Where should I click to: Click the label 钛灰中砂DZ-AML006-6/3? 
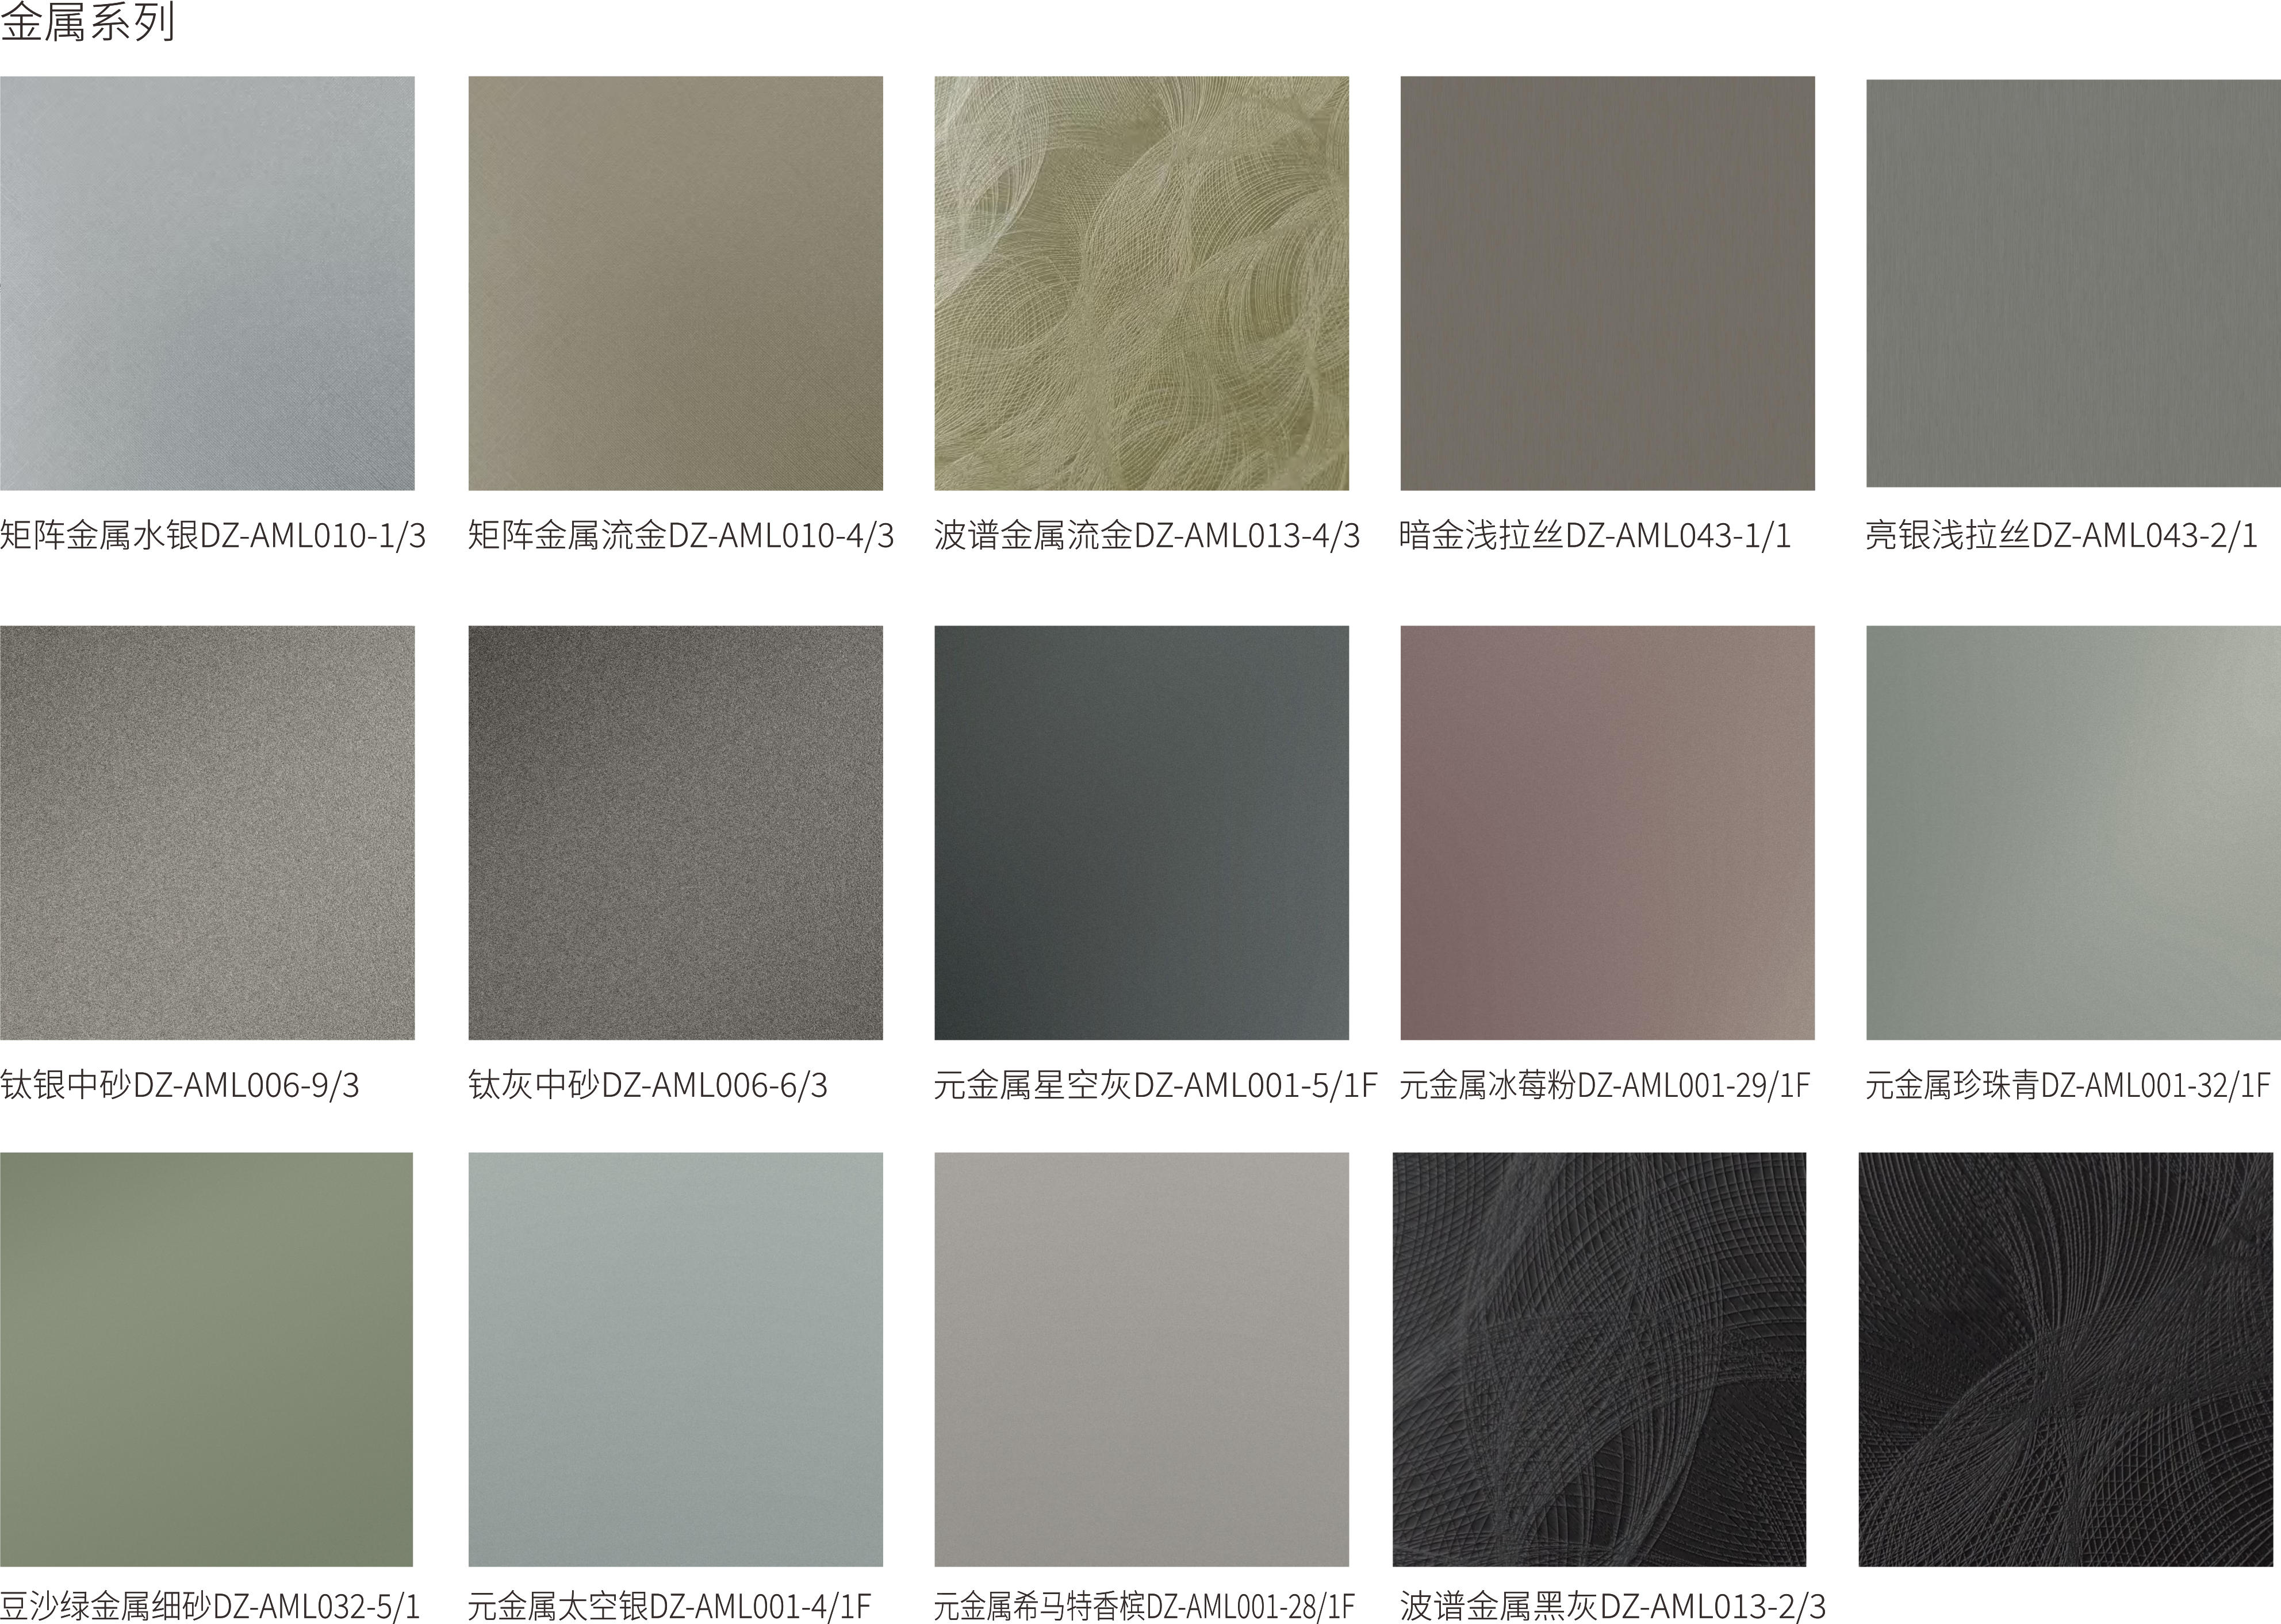point(648,1085)
